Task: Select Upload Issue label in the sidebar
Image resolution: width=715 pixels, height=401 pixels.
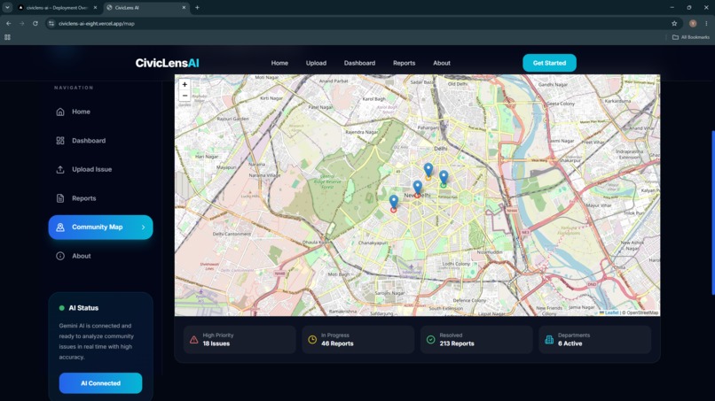Action: point(91,169)
